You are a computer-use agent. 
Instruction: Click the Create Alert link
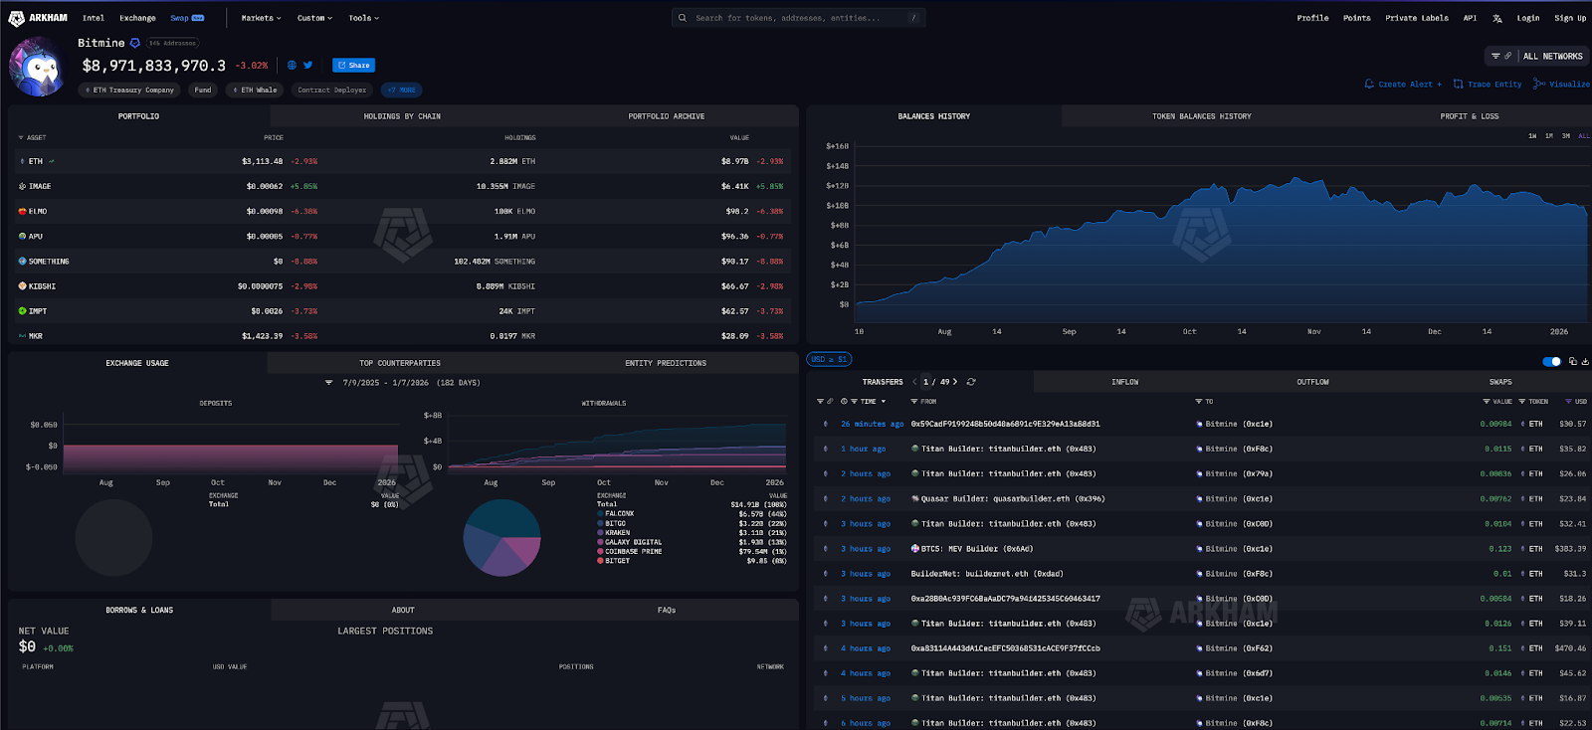pos(1403,85)
